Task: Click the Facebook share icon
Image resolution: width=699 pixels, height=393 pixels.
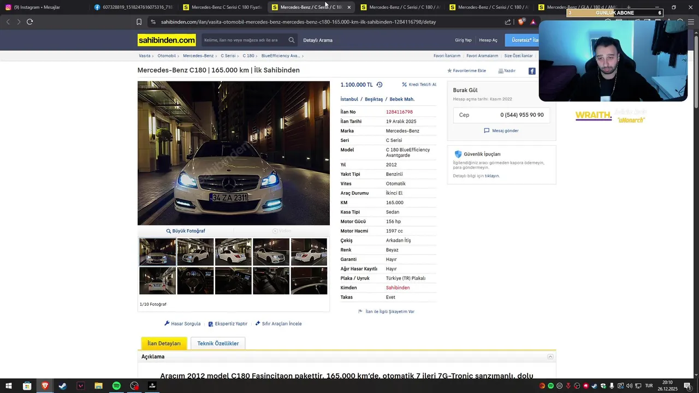Action: pyautogui.click(x=532, y=71)
